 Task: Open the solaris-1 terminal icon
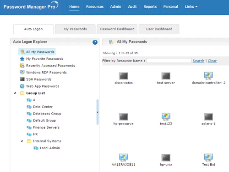tap(208, 117)
